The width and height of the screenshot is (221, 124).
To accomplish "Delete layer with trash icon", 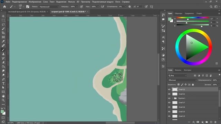I will [x=215, y=122].
